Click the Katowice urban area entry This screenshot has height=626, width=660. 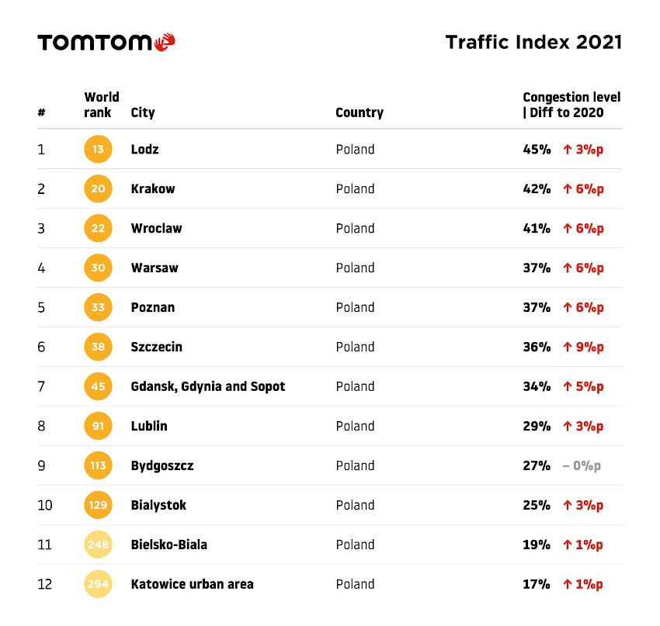[x=193, y=585]
